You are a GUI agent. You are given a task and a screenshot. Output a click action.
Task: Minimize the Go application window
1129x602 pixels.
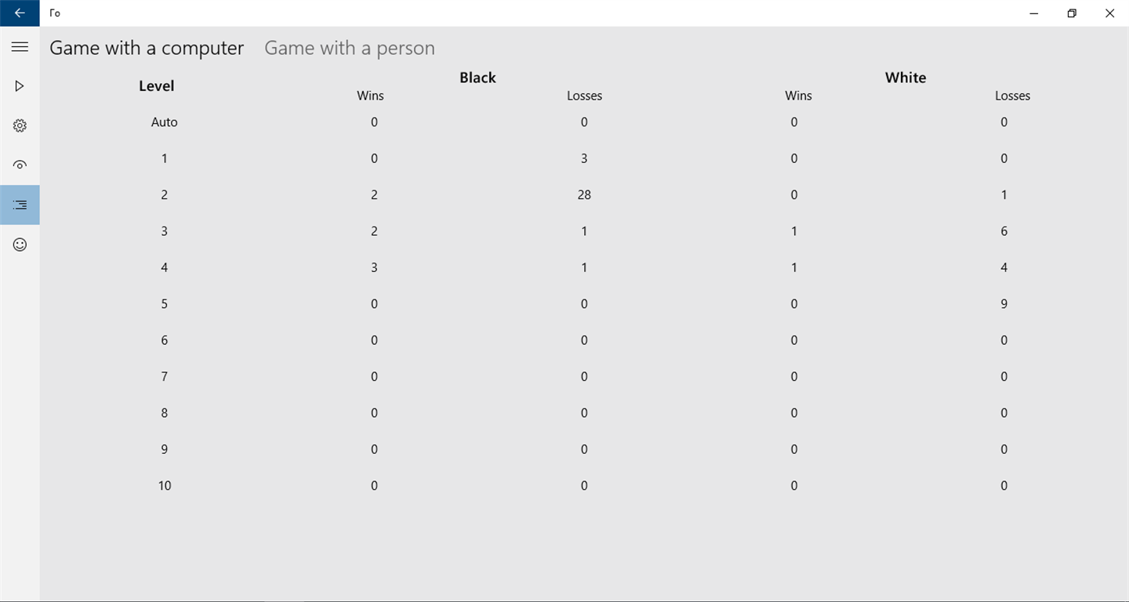(1034, 13)
